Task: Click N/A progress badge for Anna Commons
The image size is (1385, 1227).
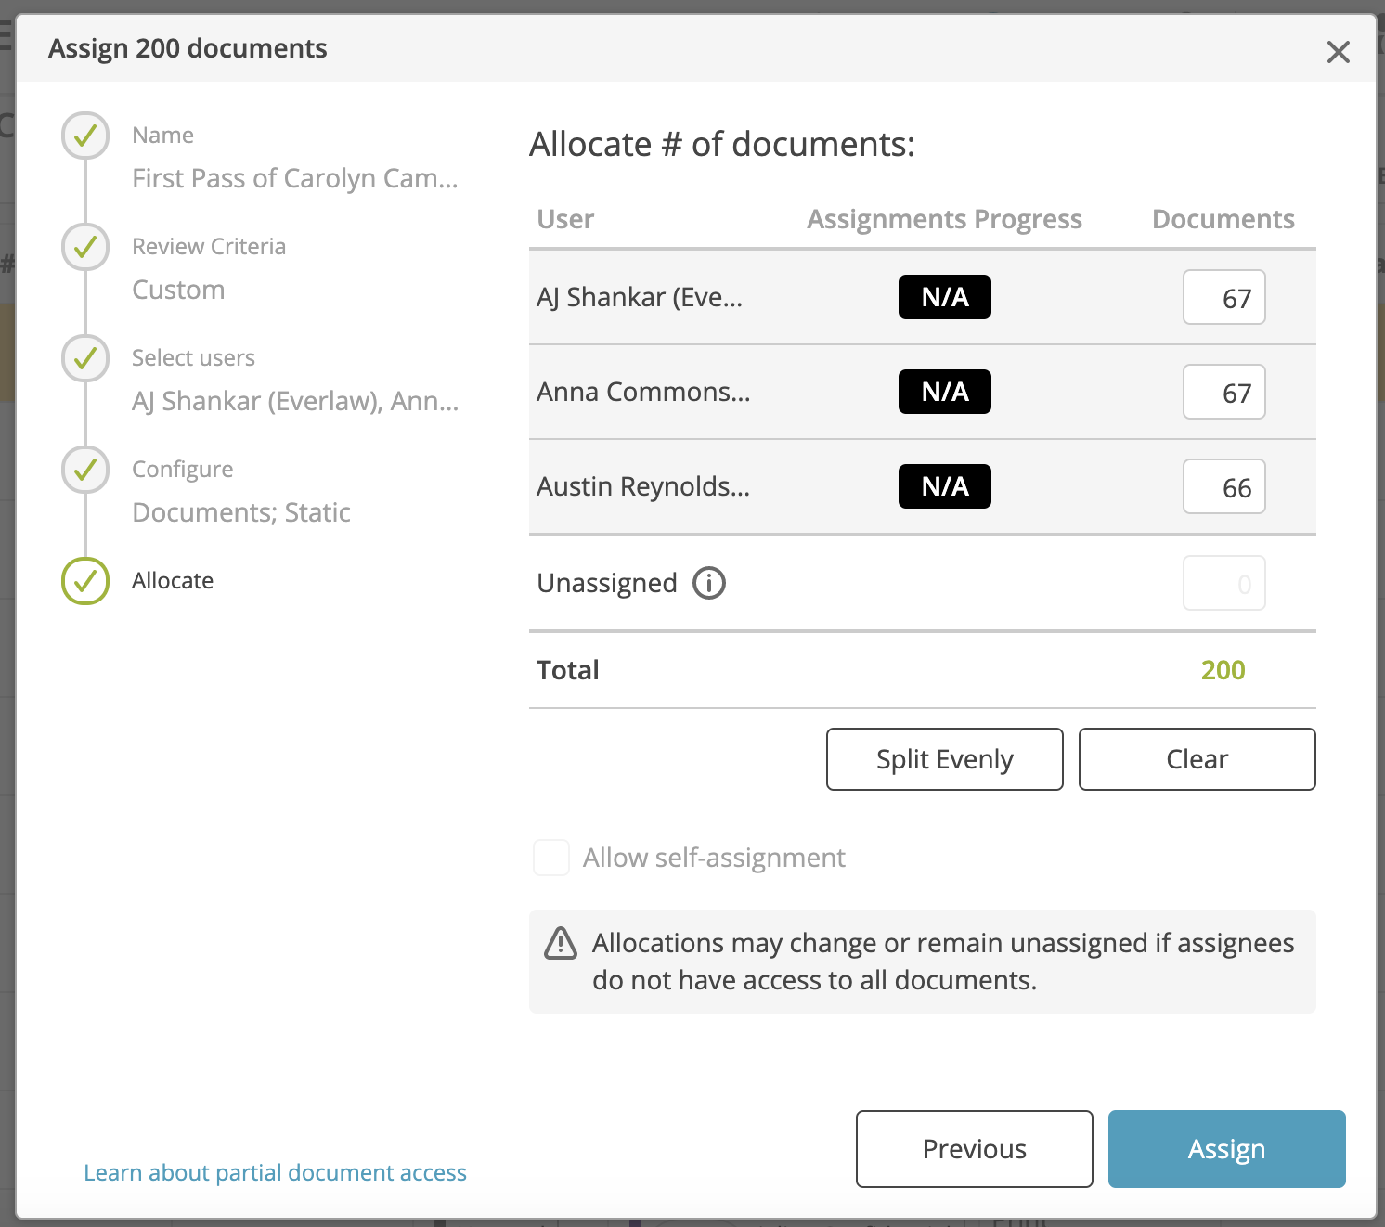Action: click(x=945, y=392)
